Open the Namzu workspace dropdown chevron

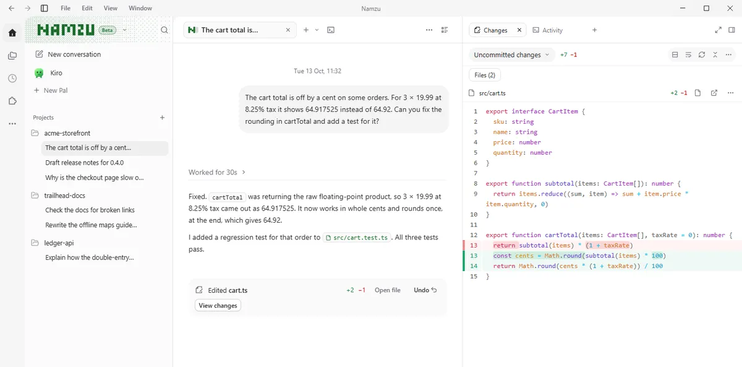pyautogui.click(x=125, y=30)
